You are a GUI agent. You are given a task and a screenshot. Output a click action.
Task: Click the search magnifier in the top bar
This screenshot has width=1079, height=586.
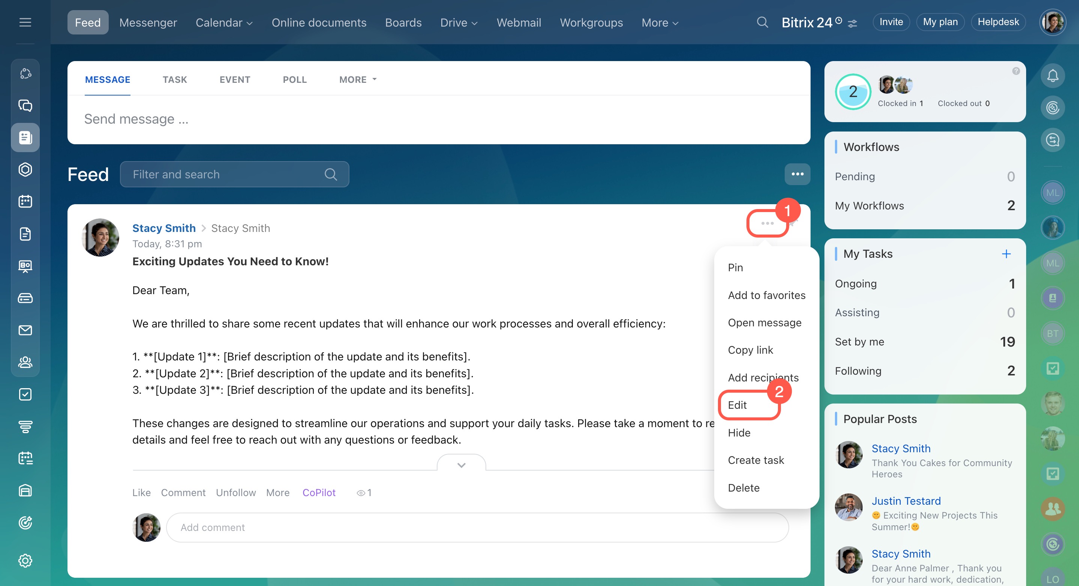click(x=762, y=22)
